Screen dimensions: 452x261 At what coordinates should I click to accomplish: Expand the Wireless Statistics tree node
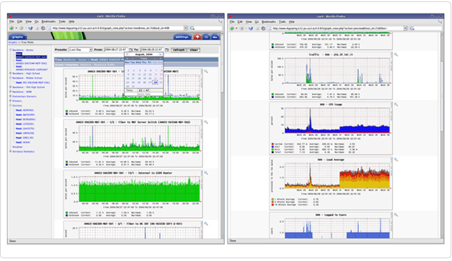(x=10, y=151)
